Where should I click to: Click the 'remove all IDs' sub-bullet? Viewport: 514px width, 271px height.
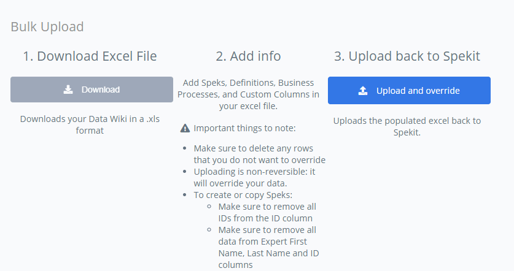[x=267, y=212]
